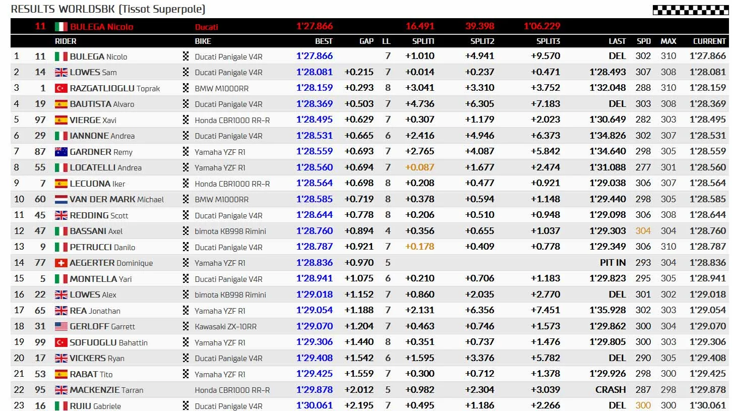Click the LL column header

(386, 41)
